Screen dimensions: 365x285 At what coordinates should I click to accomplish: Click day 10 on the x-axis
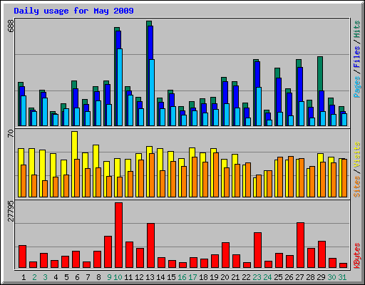pyautogui.click(x=118, y=277)
